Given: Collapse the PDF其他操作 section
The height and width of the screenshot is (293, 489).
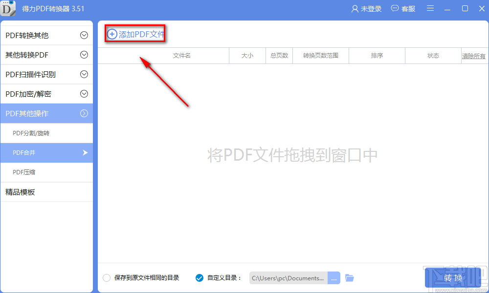Looking at the screenshot, I should click(46, 114).
